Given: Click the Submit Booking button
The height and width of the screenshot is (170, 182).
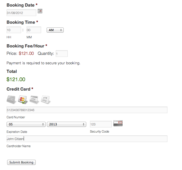Looking at the screenshot, I should (x=21, y=162).
